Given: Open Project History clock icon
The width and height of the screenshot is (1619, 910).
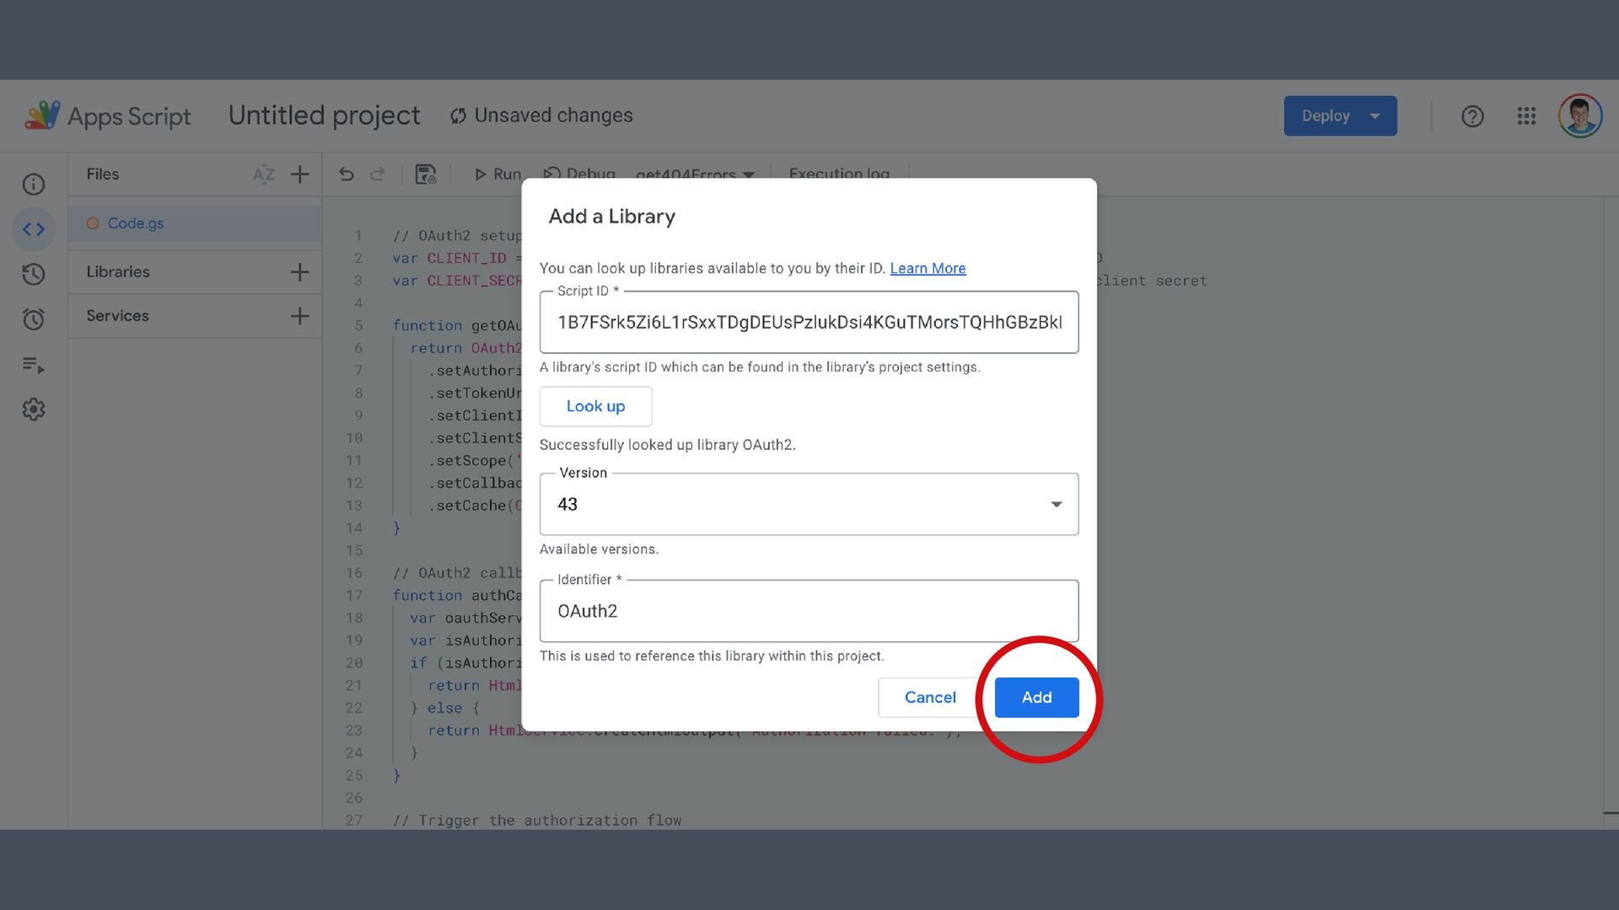Looking at the screenshot, I should [x=34, y=274].
